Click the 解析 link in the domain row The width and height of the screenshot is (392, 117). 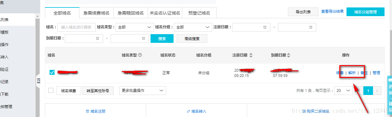(352, 73)
